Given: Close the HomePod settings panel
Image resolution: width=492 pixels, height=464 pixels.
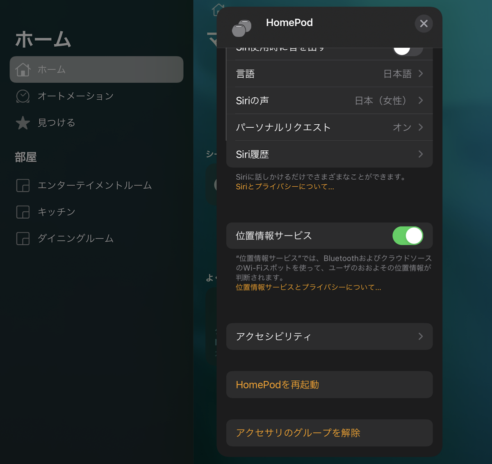Looking at the screenshot, I should [x=424, y=23].
